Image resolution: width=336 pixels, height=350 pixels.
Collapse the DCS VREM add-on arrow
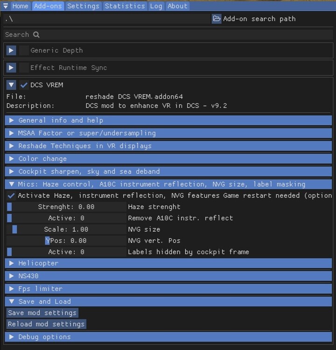(12, 85)
